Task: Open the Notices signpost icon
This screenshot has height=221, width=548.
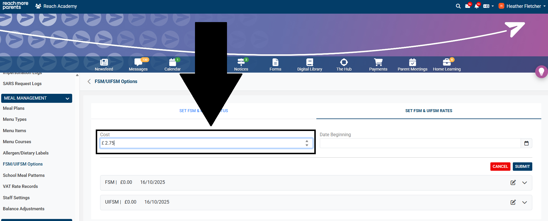Action: coord(241,62)
